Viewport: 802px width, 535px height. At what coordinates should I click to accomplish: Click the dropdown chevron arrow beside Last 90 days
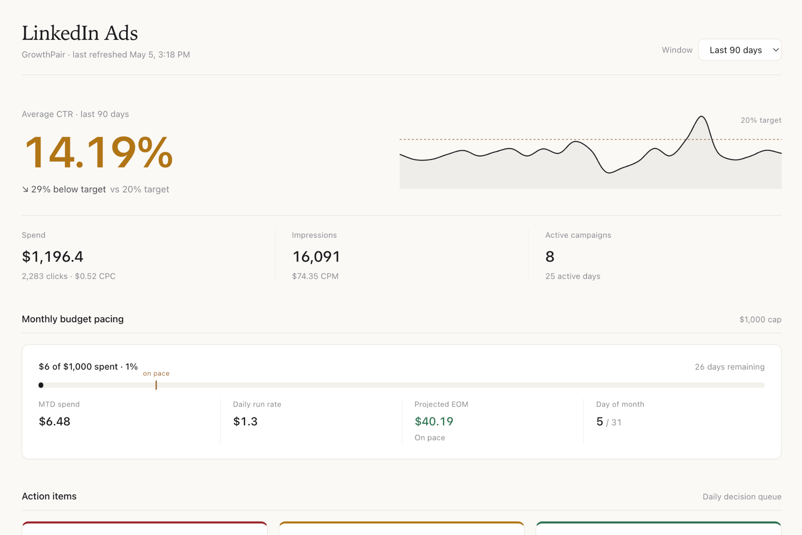[775, 50]
